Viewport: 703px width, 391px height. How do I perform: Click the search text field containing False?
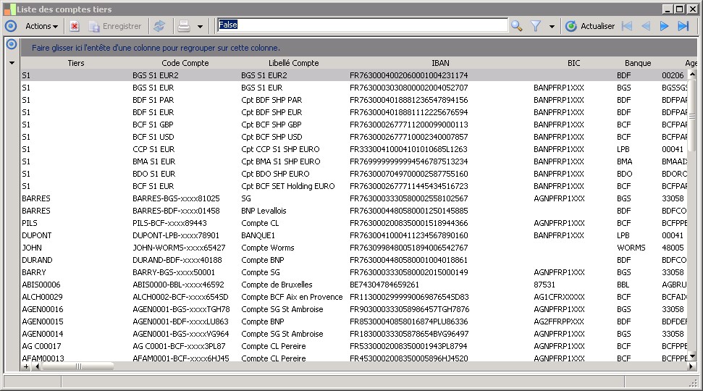[x=362, y=25]
